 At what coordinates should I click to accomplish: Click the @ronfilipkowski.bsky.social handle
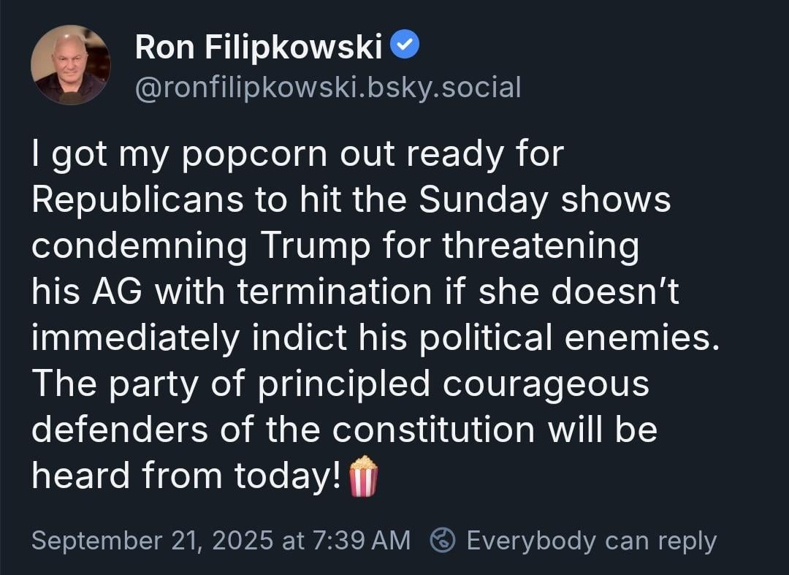click(x=327, y=88)
